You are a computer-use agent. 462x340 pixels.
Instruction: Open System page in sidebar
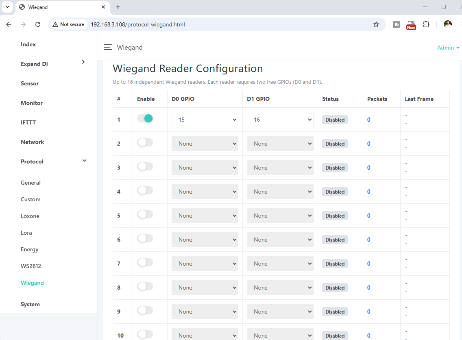coord(30,304)
